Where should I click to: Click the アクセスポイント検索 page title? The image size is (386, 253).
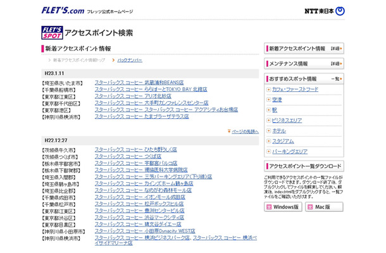pos(99,33)
